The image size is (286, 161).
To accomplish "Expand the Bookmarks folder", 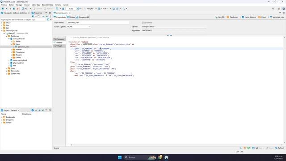I will tap(2, 117).
